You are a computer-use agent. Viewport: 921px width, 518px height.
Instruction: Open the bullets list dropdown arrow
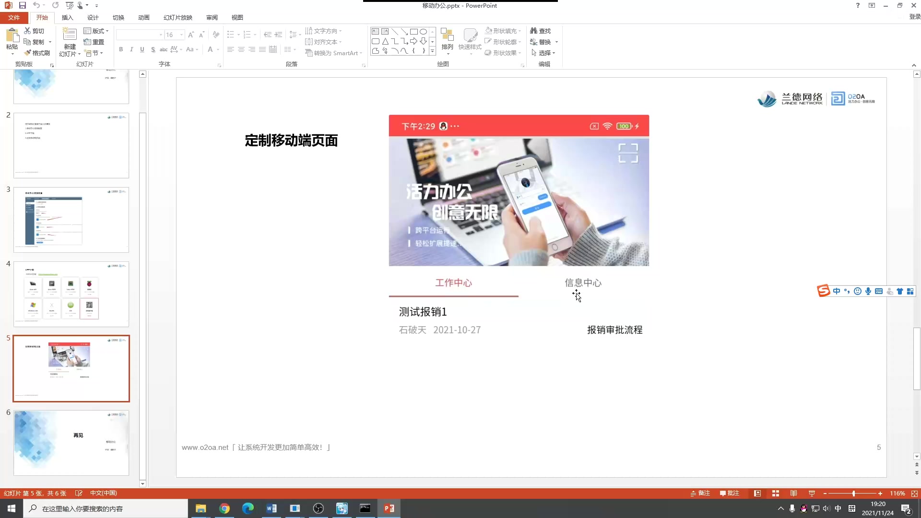pos(238,35)
